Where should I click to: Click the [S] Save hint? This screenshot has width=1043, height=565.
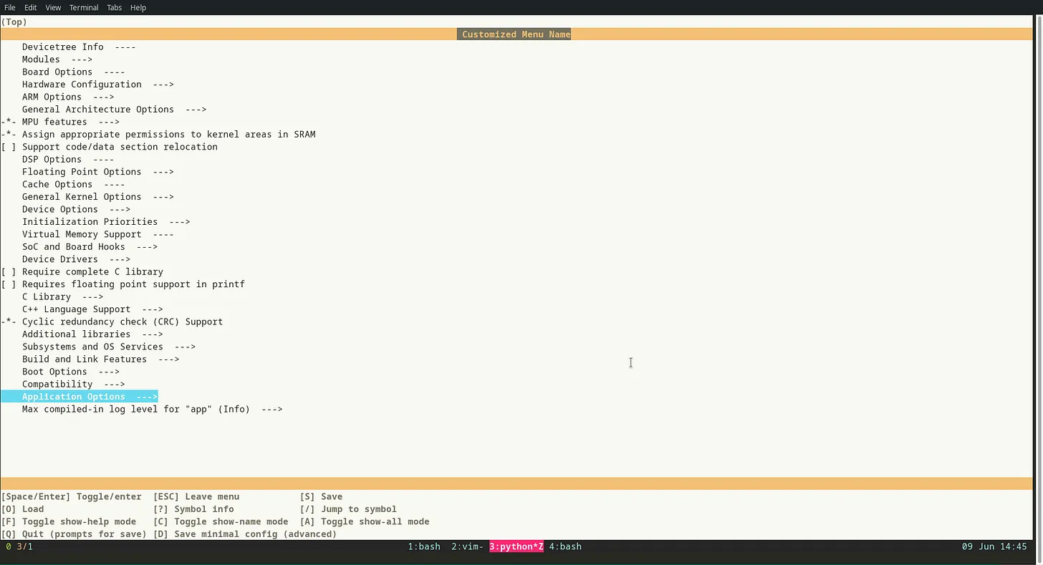click(x=321, y=496)
